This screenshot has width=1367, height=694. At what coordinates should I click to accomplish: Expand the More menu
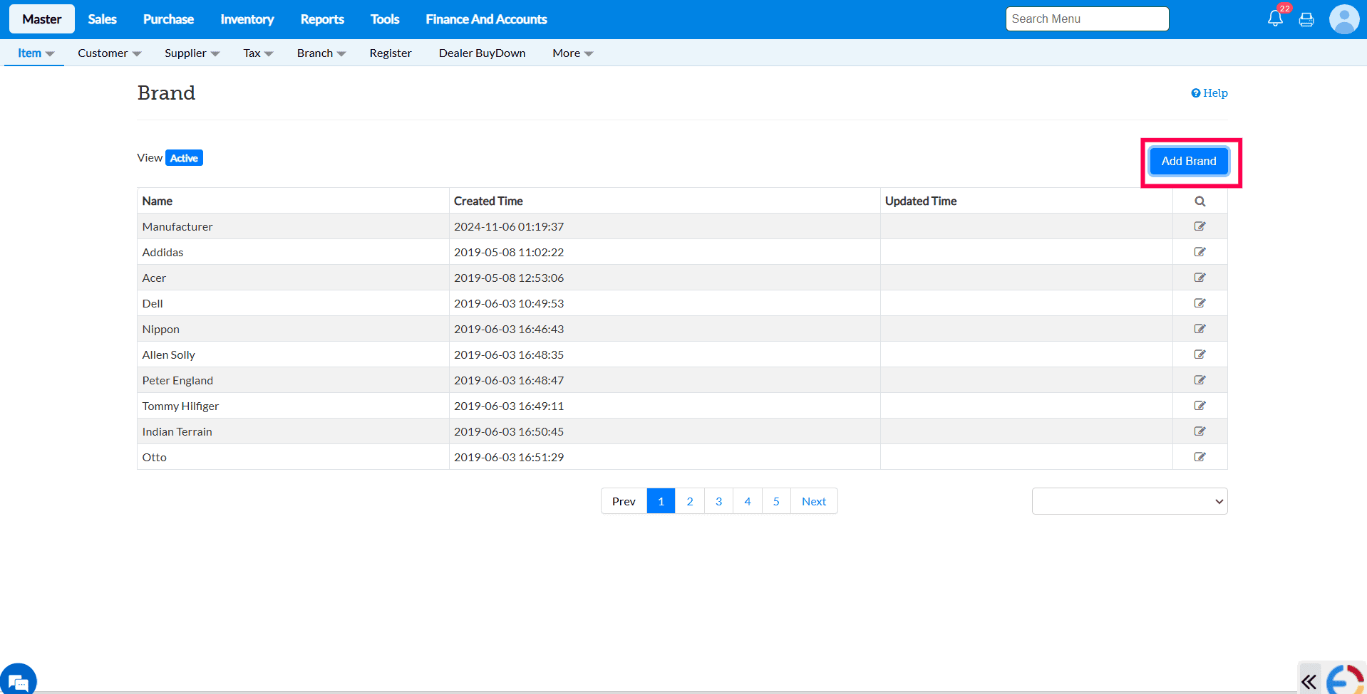[x=572, y=53]
